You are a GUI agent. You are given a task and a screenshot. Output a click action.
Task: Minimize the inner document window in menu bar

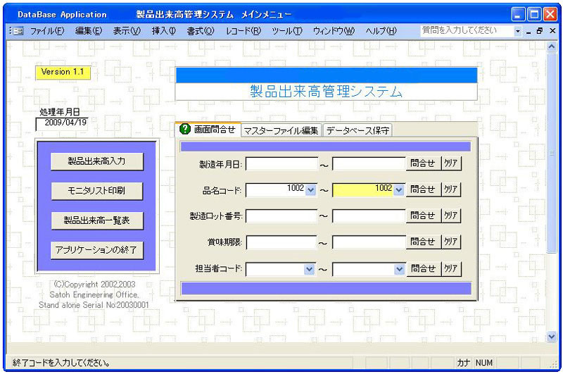pyautogui.click(x=529, y=31)
